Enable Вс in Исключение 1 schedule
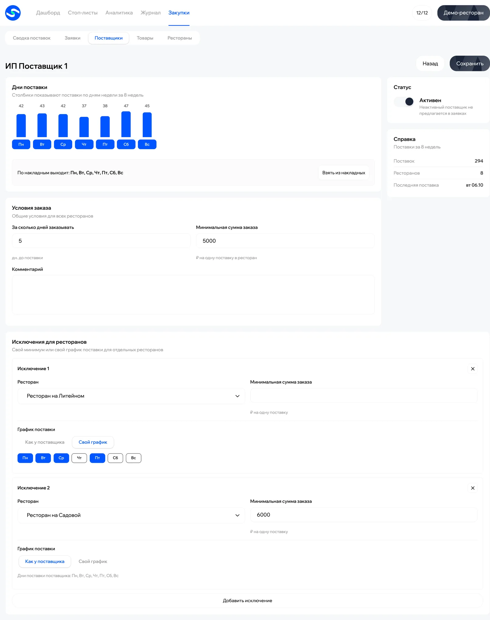This screenshot has width=490, height=620. click(134, 458)
